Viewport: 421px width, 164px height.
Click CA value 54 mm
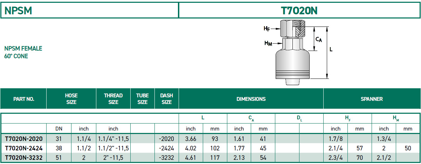(x=263, y=158)
